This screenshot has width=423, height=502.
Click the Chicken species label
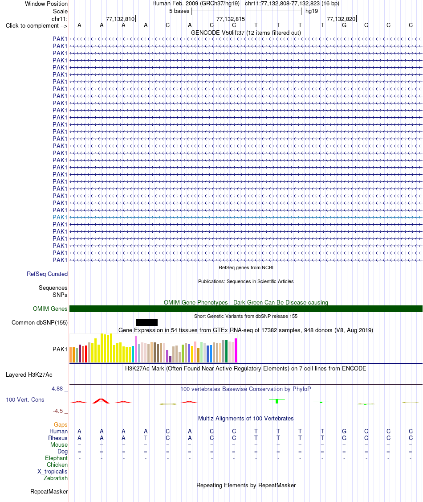(57, 465)
